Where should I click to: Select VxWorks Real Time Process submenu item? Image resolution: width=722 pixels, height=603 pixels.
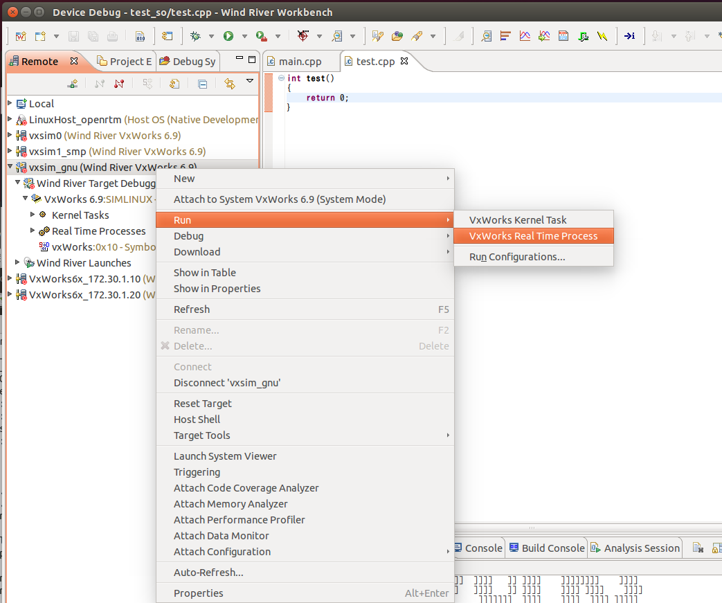pos(534,236)
